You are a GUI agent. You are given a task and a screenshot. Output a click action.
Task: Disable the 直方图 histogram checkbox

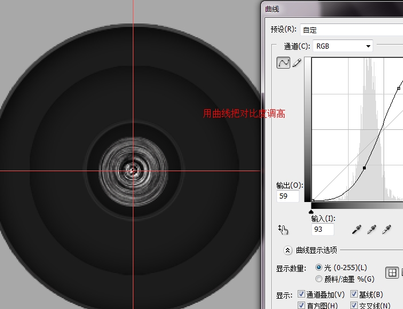(302, 306)
